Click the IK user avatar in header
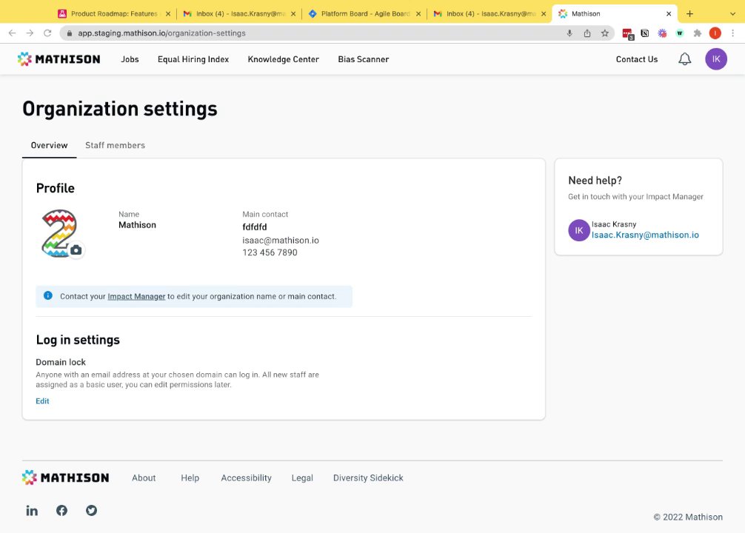This screenshot has width=745, height=533. [716, 59]
